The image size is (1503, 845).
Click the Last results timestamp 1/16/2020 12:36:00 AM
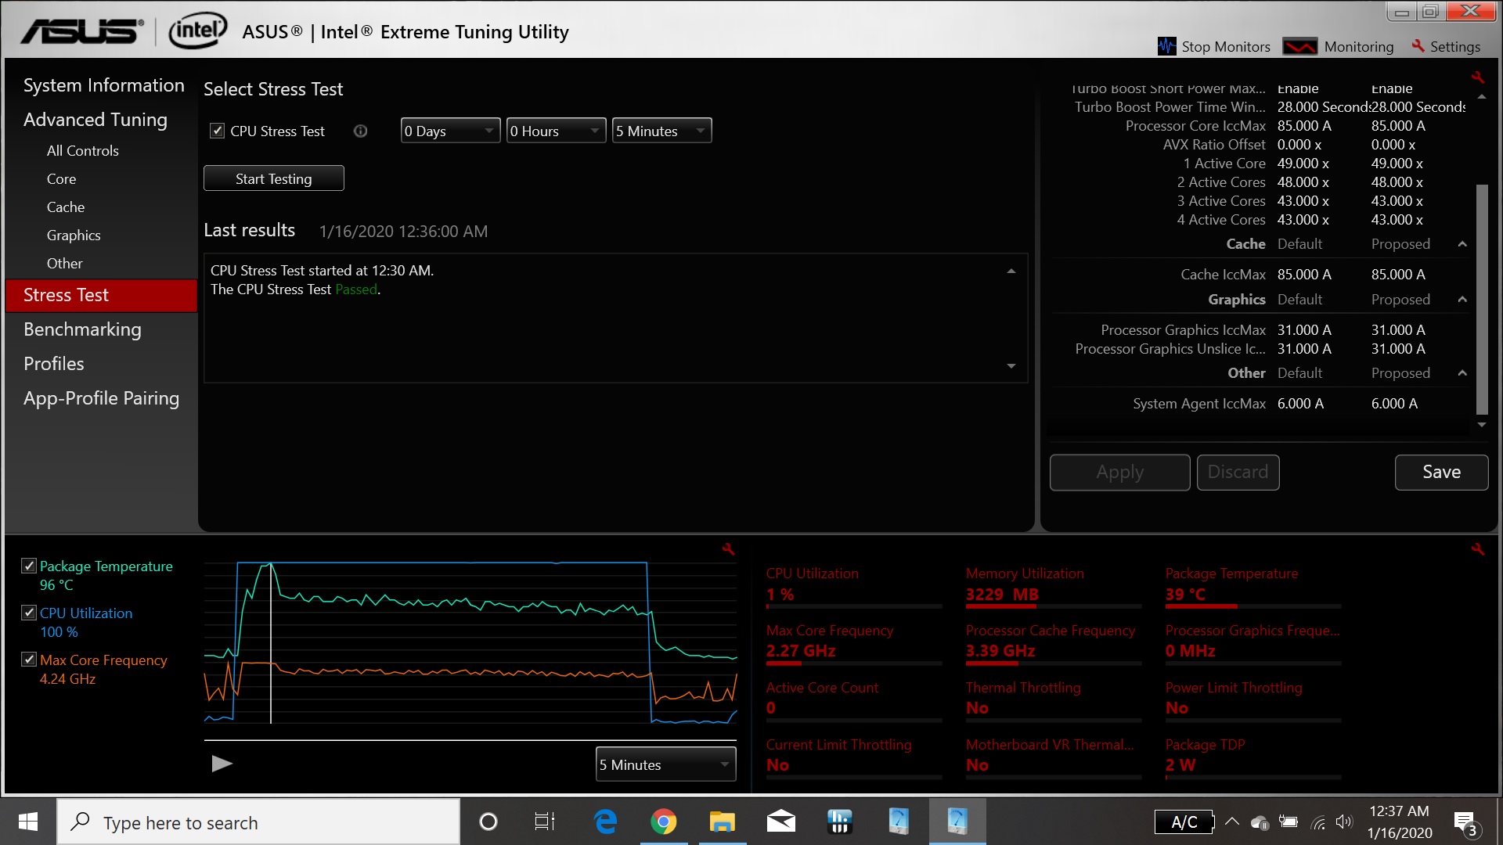pyautogui.click(x=404, y=232)
